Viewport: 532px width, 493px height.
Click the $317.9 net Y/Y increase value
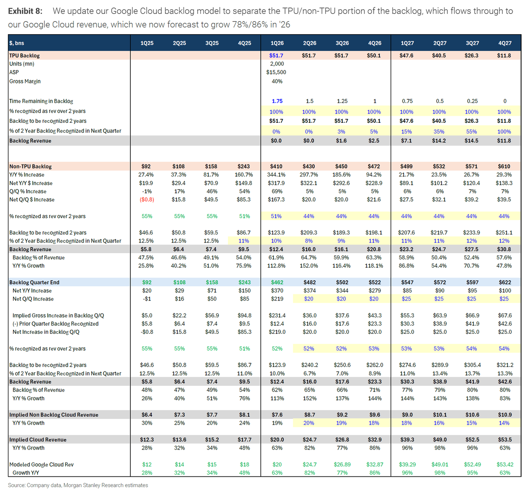(277, 183)
